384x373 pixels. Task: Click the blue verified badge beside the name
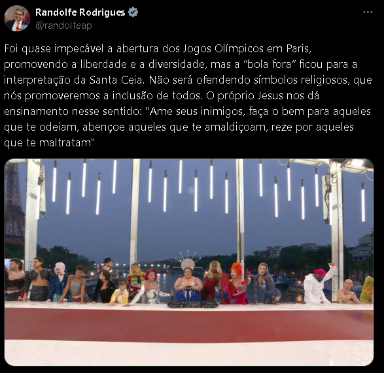click(133, 12)
